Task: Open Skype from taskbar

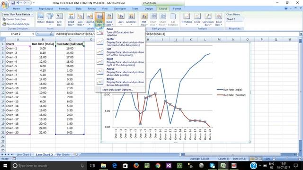Action: [x=212, y=166]
